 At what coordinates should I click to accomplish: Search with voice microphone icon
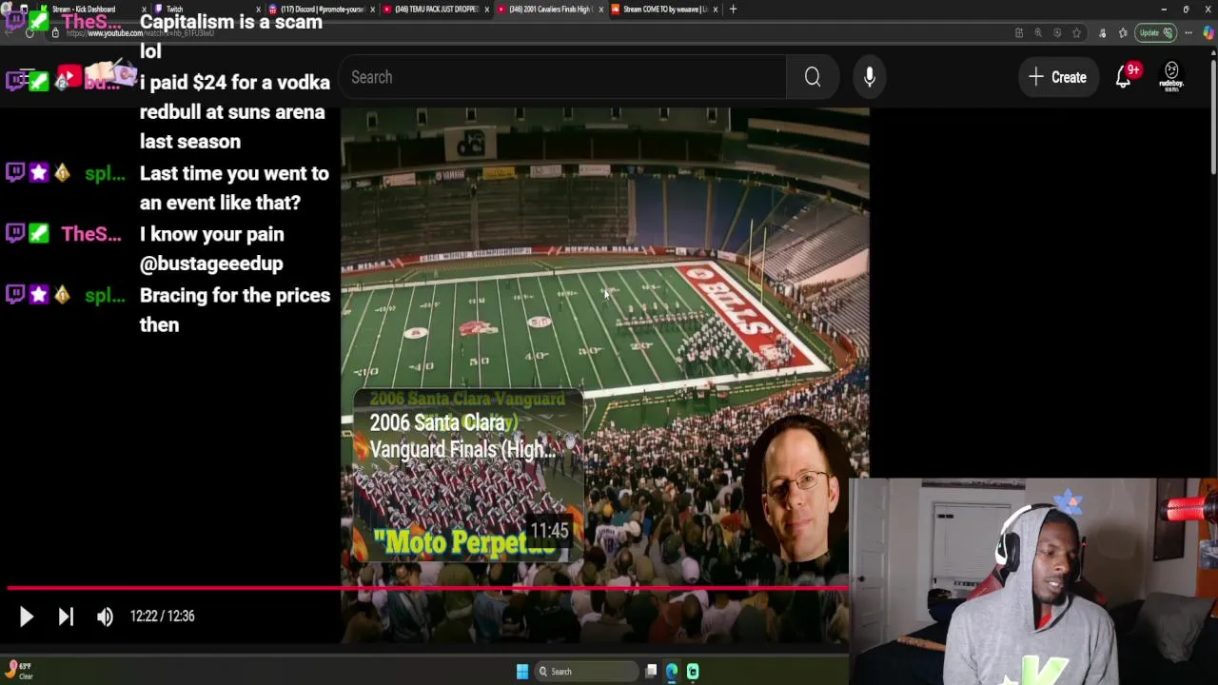click(869, 77)
